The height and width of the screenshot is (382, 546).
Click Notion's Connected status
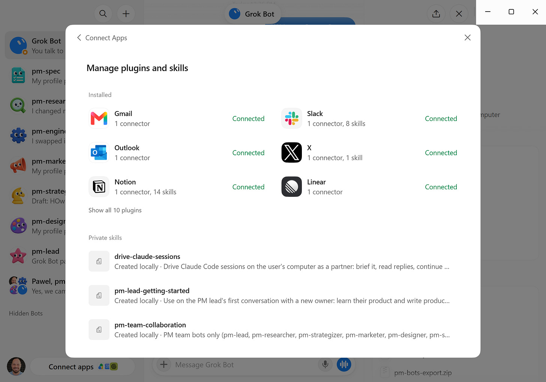tap(248, 187)
